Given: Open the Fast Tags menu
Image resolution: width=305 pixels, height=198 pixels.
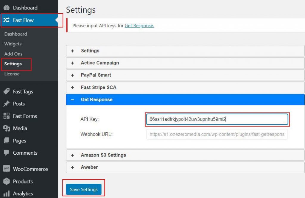Looking at the screenshot, I should coord(23,91).
